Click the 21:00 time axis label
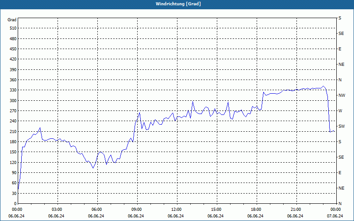The image size is (354, 221). (x=296, y=209)
